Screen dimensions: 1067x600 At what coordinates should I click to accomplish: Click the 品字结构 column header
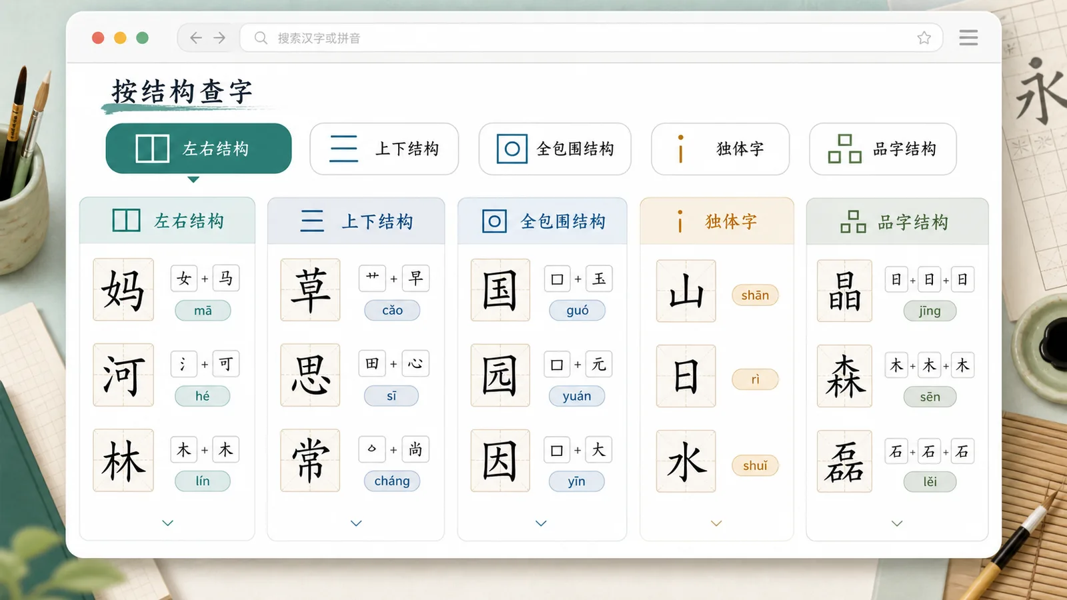897,221
